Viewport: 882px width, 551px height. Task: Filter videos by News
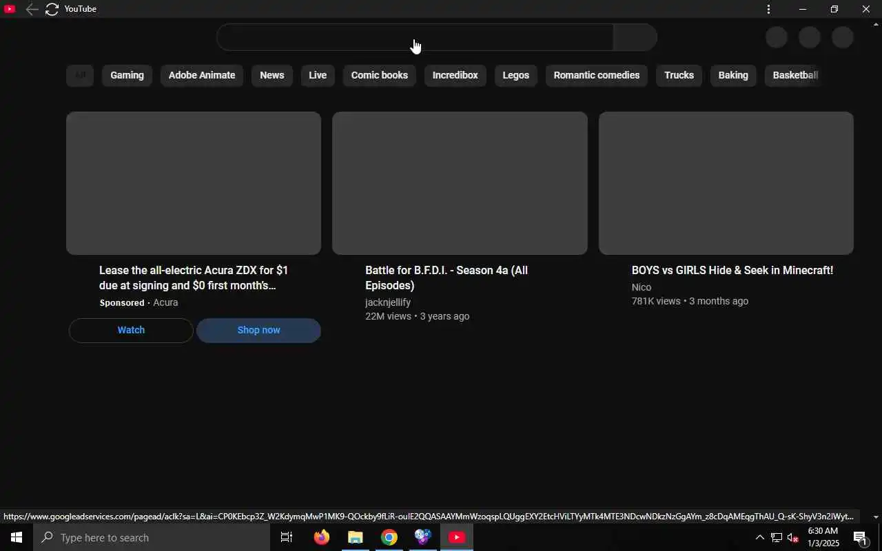tap(271, 75)
